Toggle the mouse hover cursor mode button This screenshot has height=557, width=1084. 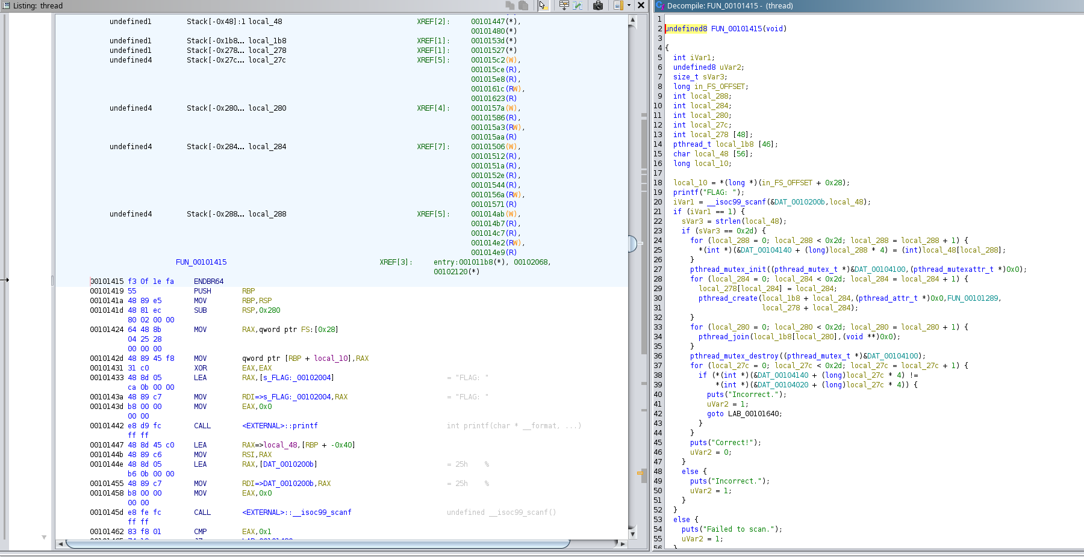[543, 5]
